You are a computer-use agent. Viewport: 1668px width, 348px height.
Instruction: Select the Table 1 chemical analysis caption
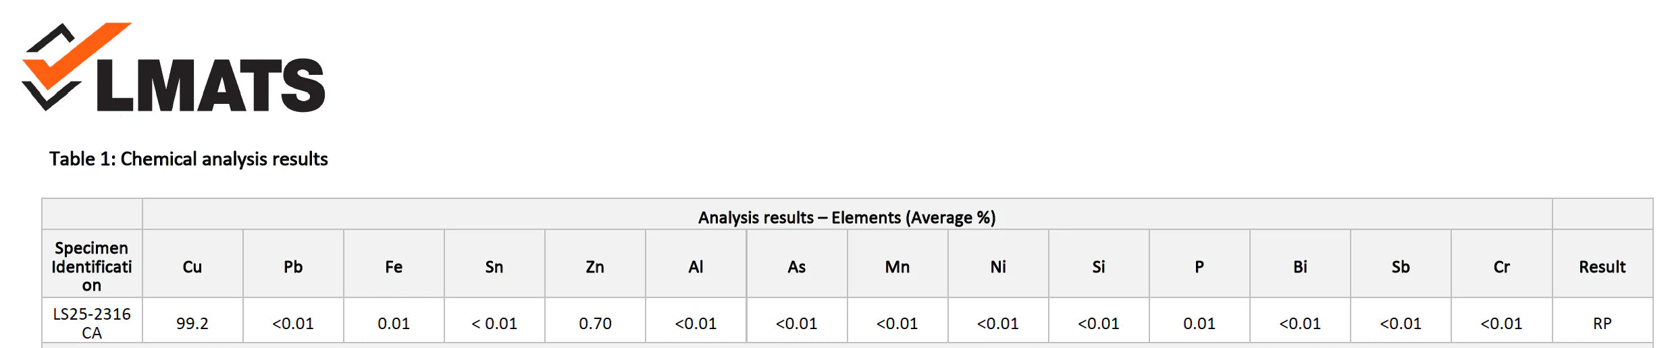point(188,159)
